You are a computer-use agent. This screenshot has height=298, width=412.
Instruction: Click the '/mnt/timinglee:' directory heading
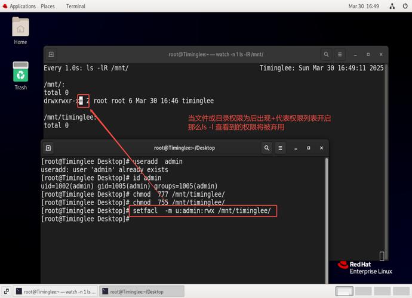tap(70, 117)
